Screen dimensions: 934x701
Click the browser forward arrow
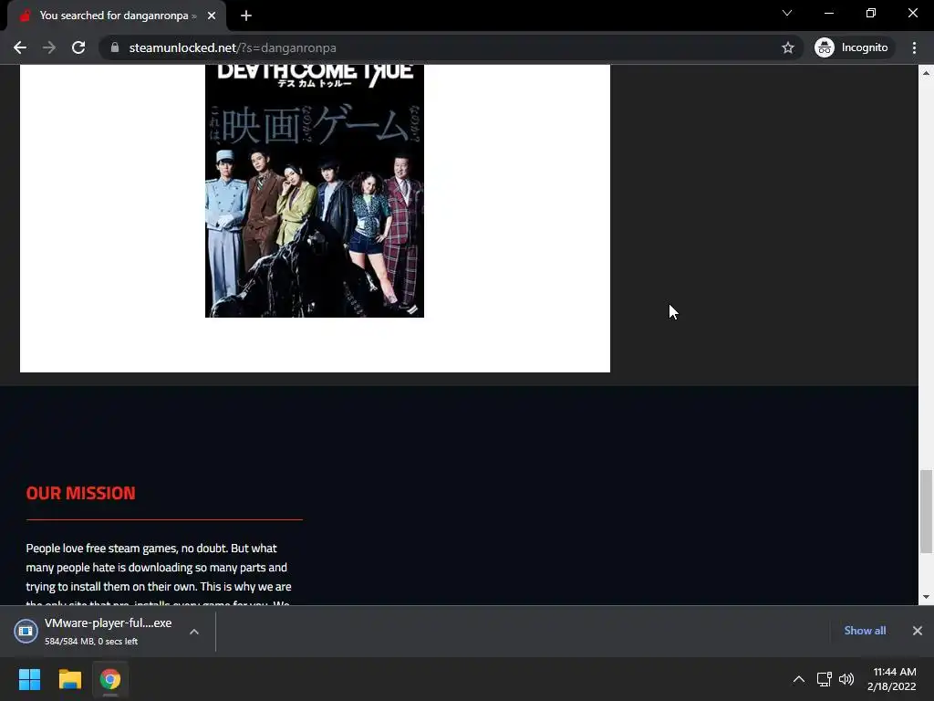(x=49, y=47)
